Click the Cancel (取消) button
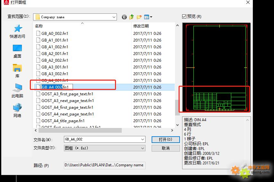Viewport: 274px width, 182px height. 165,148
